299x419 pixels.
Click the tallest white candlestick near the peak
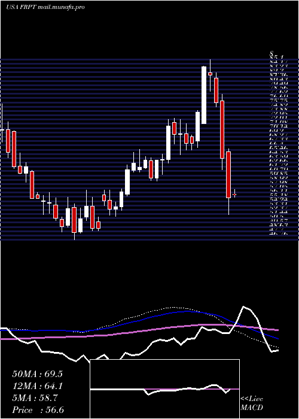click(204, 95)
